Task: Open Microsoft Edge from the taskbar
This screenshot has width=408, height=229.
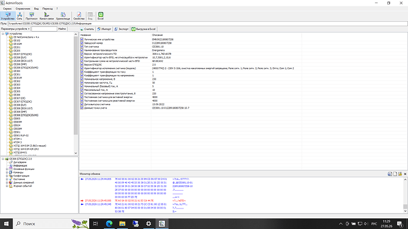Action: [x=109, y=224]
